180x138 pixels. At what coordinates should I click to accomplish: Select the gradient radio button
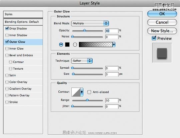click(x=75, y=45)
